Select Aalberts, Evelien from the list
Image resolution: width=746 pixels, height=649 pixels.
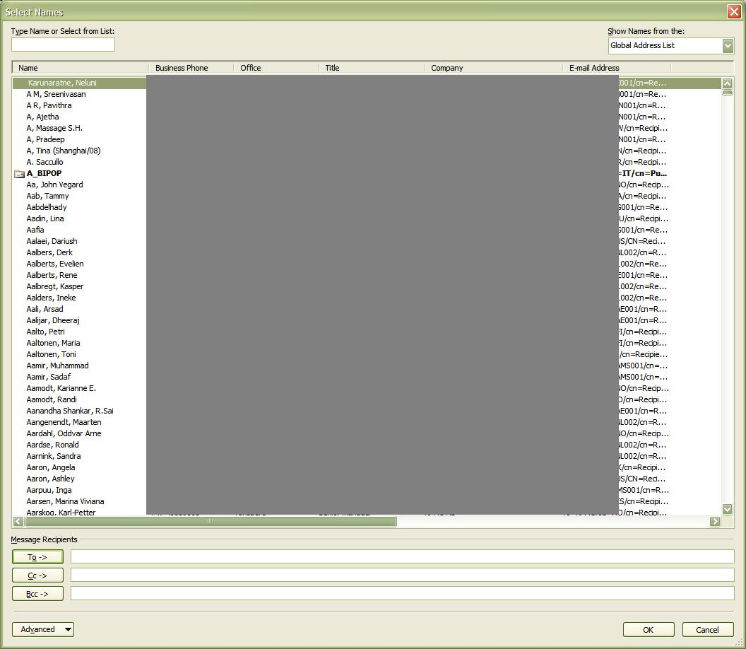tap(55, 264)
